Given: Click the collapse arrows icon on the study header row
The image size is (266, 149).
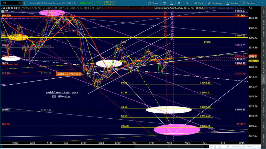Looking at the screenshot, I should (251, 8).
